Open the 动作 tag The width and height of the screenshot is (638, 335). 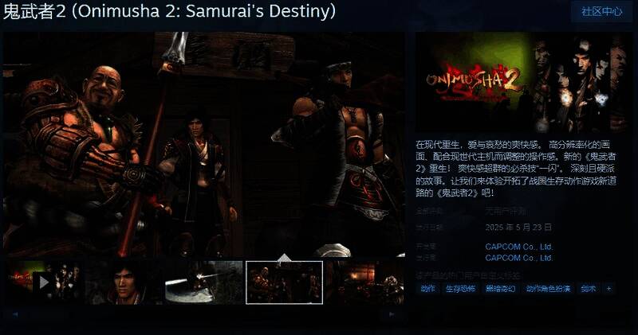tap(427, 289)
